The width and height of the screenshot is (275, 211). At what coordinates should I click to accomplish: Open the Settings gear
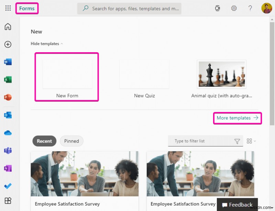[x=234, y=8]
